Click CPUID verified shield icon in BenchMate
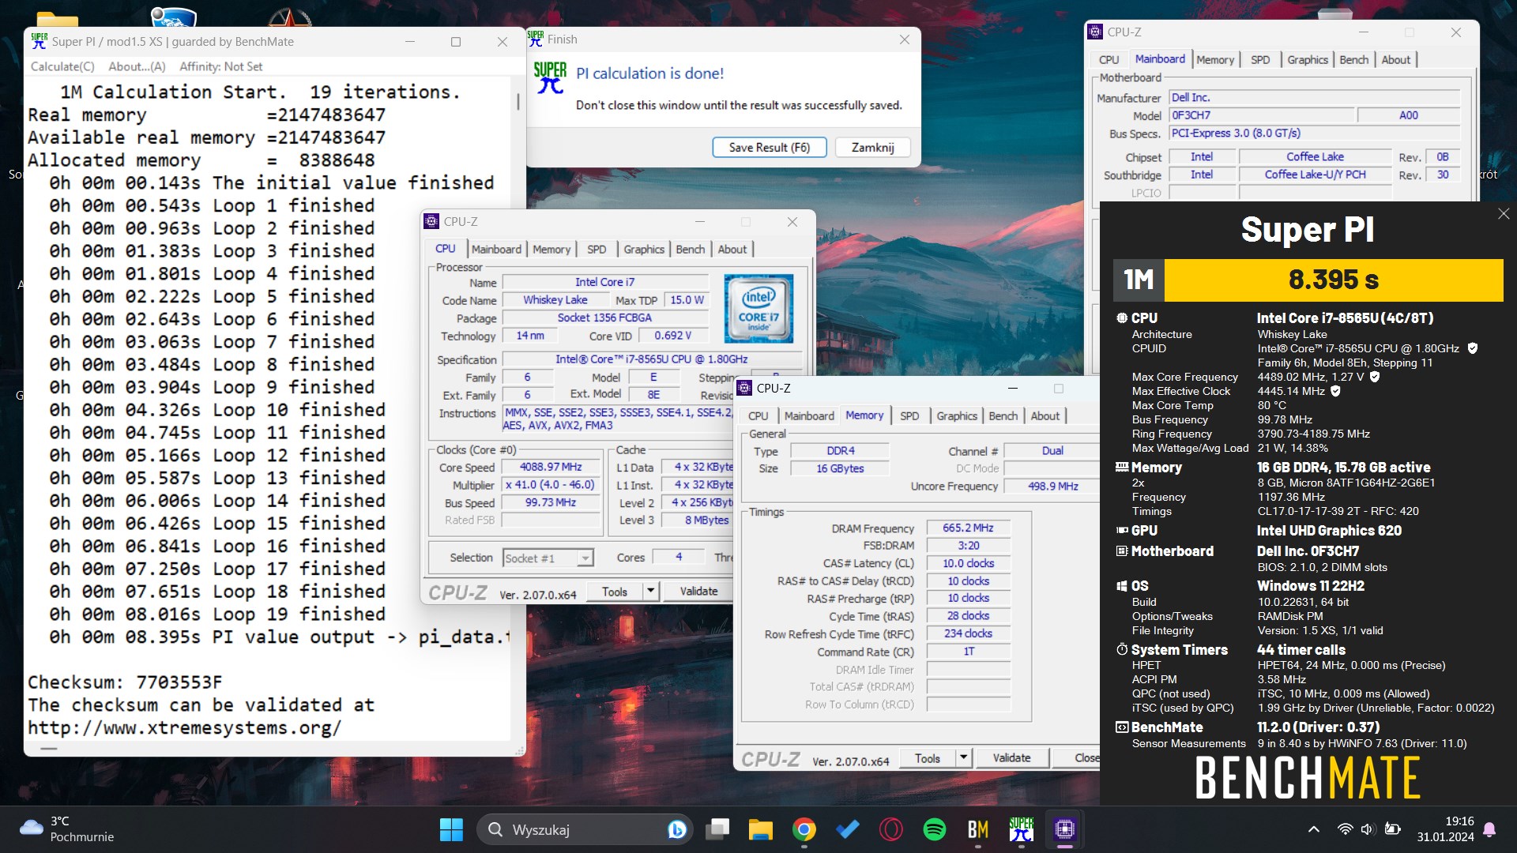The image size is (1517, 853). pos(1473,348)
